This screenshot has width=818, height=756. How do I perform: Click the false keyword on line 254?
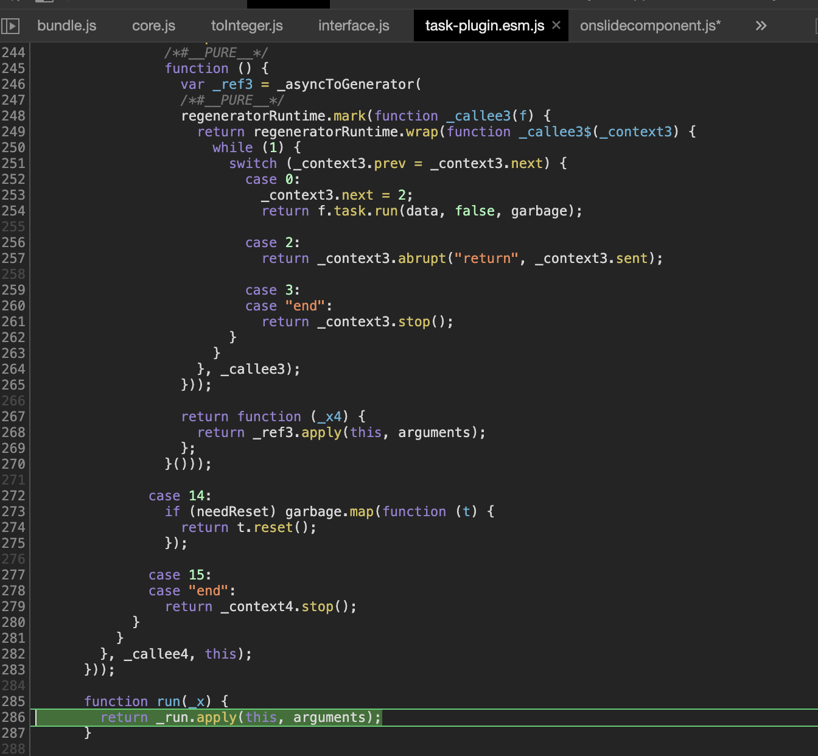click(475, 211)
